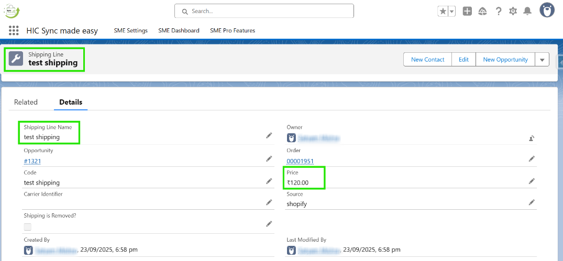Open the Favorites list dropdown arrow
Viewport: 563px width, 261px height.
(x=451, y=11)
